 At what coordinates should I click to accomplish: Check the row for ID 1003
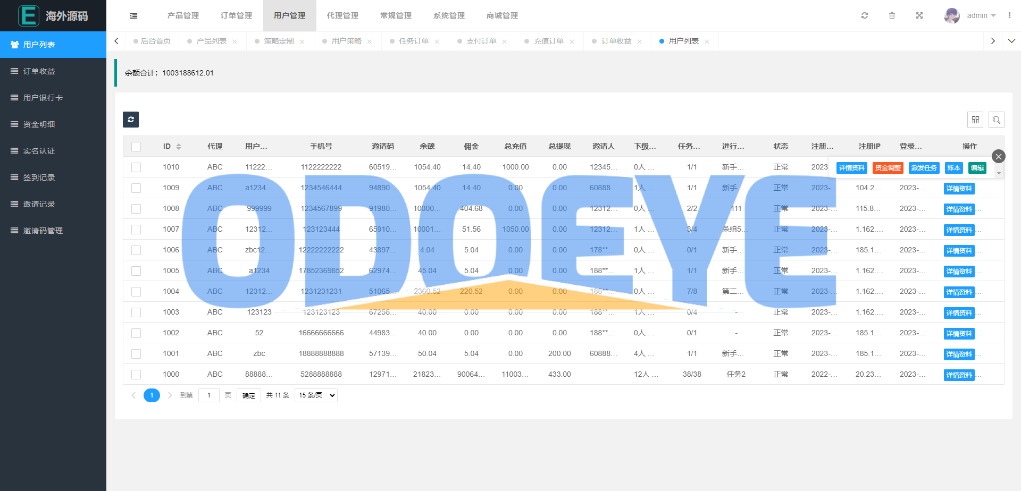pyautogui.click(x=136, y=312)
